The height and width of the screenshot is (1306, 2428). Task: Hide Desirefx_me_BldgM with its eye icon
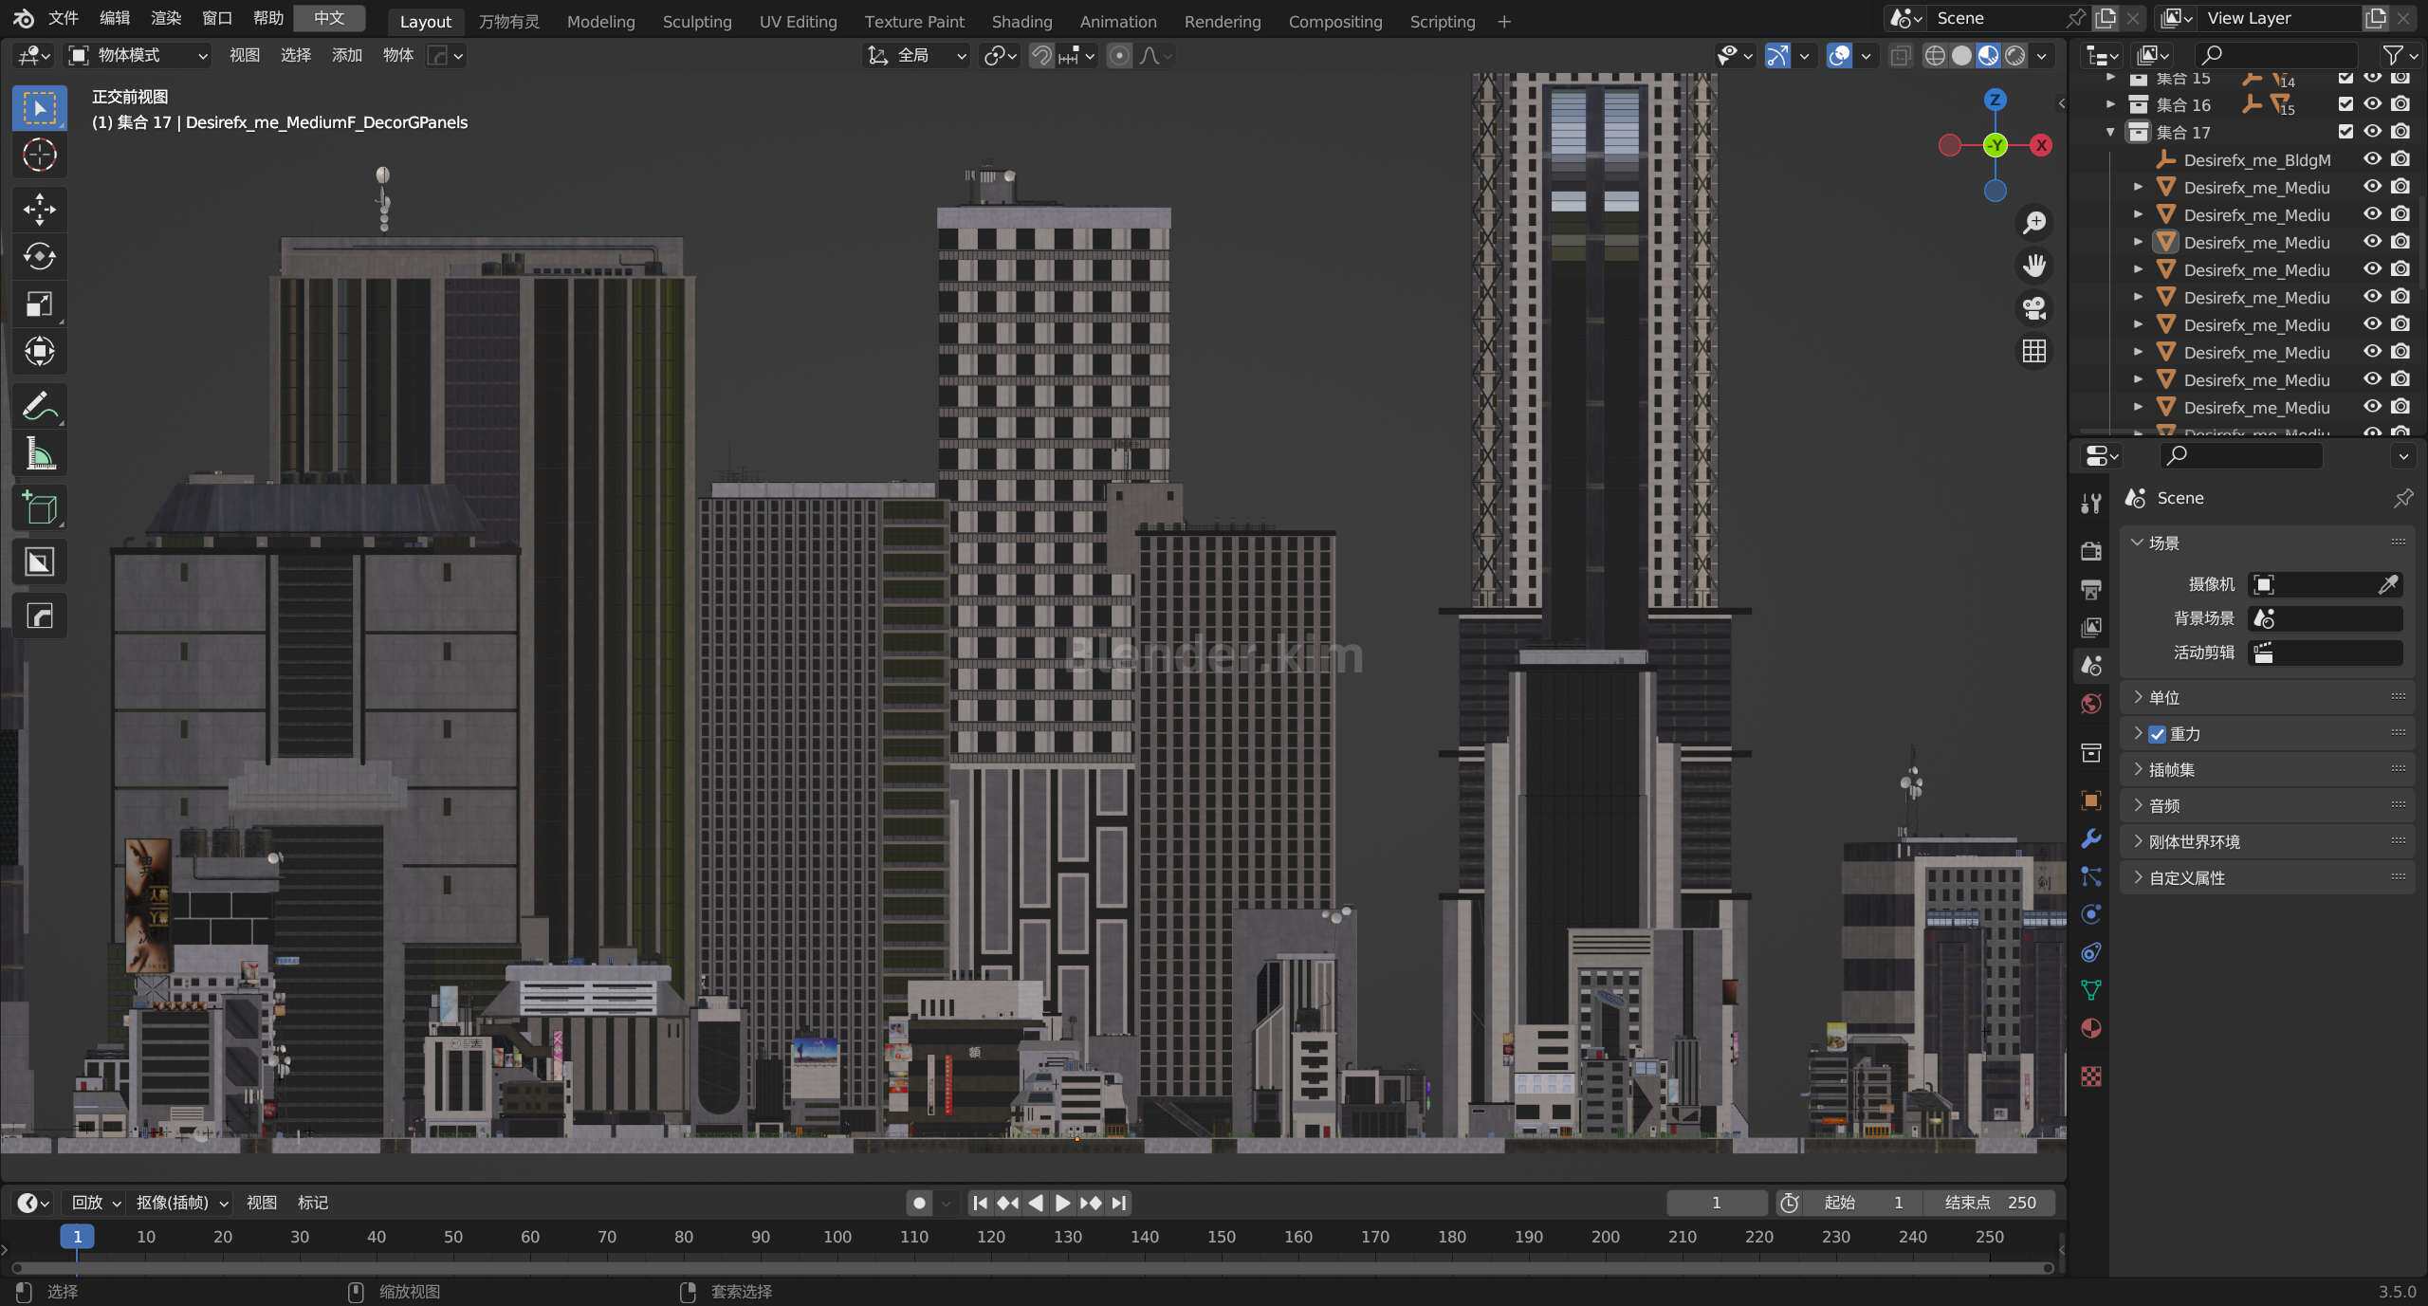[2373, 159]
